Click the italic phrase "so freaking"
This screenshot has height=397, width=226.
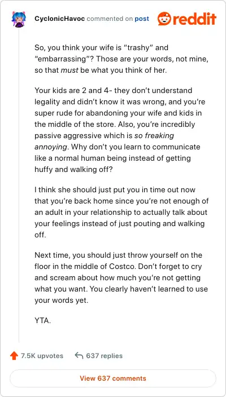pos(154,135)
